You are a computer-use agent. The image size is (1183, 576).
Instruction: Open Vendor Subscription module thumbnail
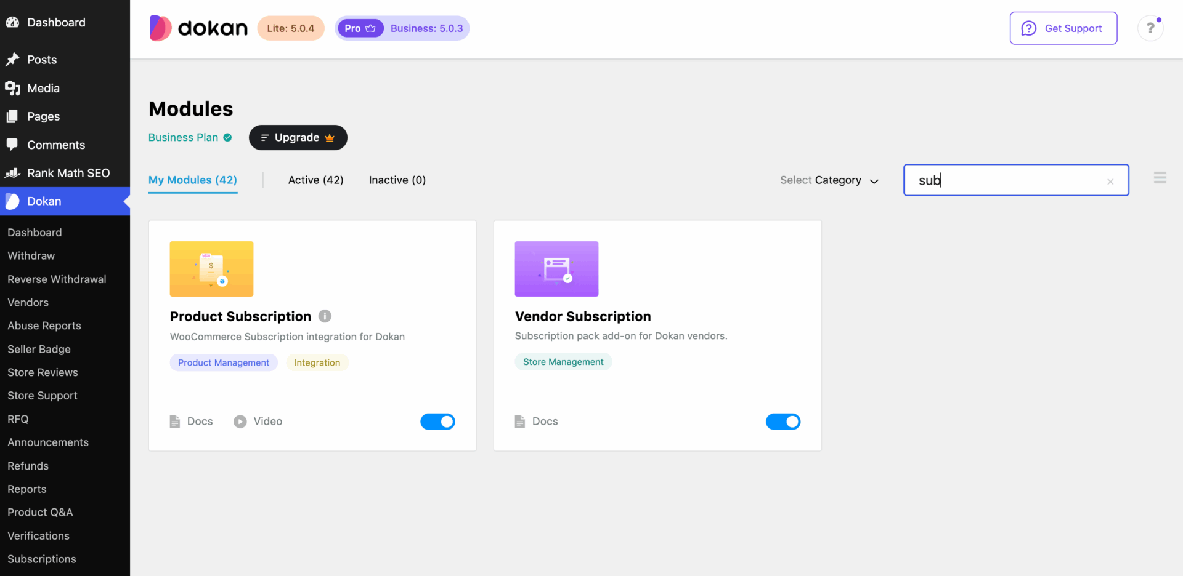click(x=556, y=269)
